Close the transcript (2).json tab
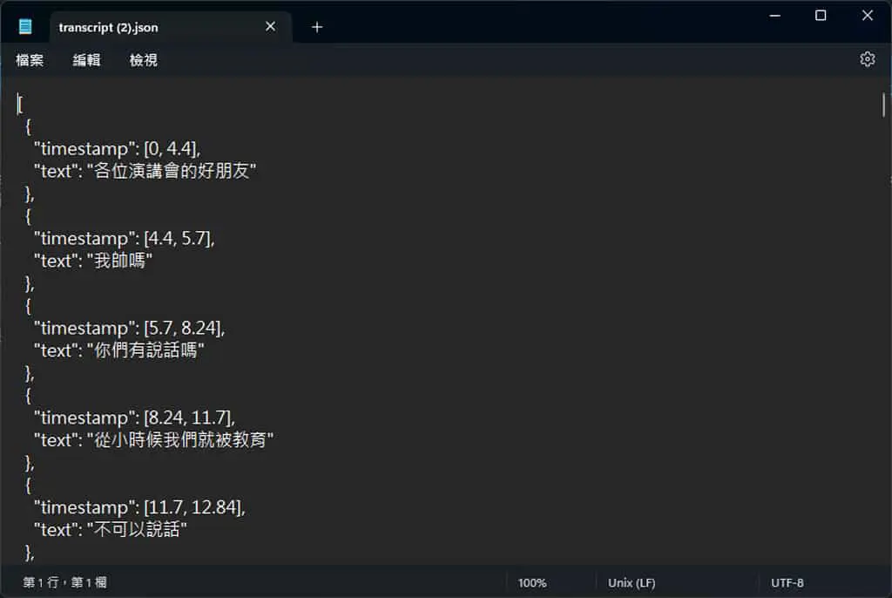This screenshot has height=598, width=892. click(x=271, y=27)
